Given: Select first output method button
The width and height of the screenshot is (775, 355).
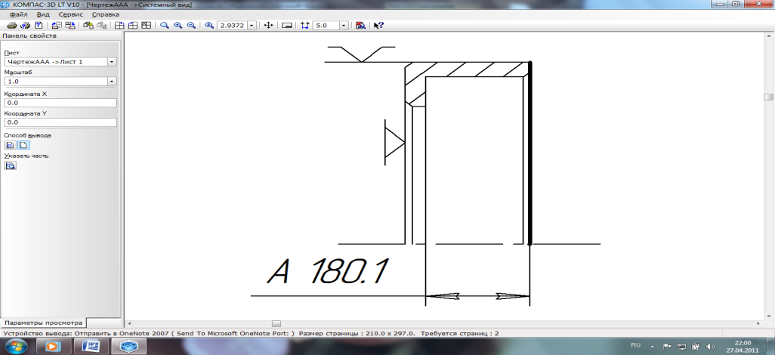Looking at the screenshot, I should (x=10, y=145).
